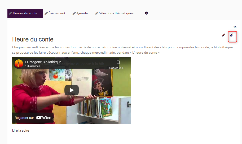Click the pencil icon beside Agenda
The width and height of the screenshot is (242, 144).
(74, 13)
